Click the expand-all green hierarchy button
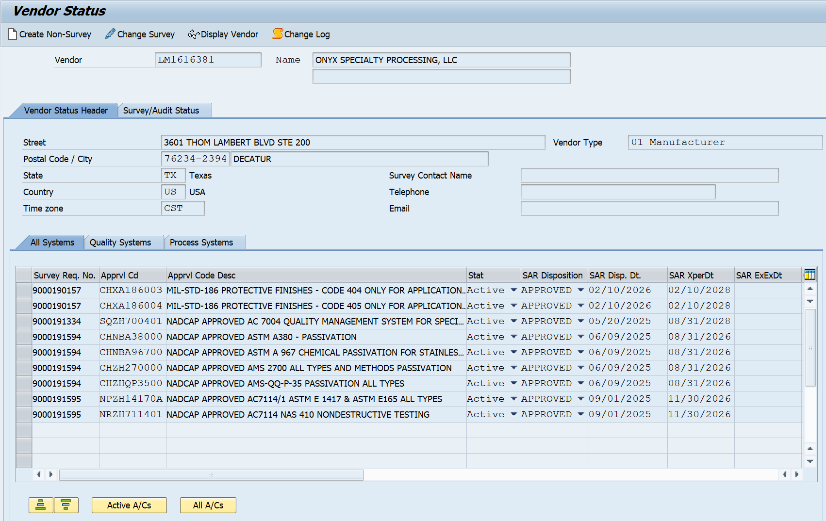This screenshot has width=826, height=521. (x=41, y=505)
